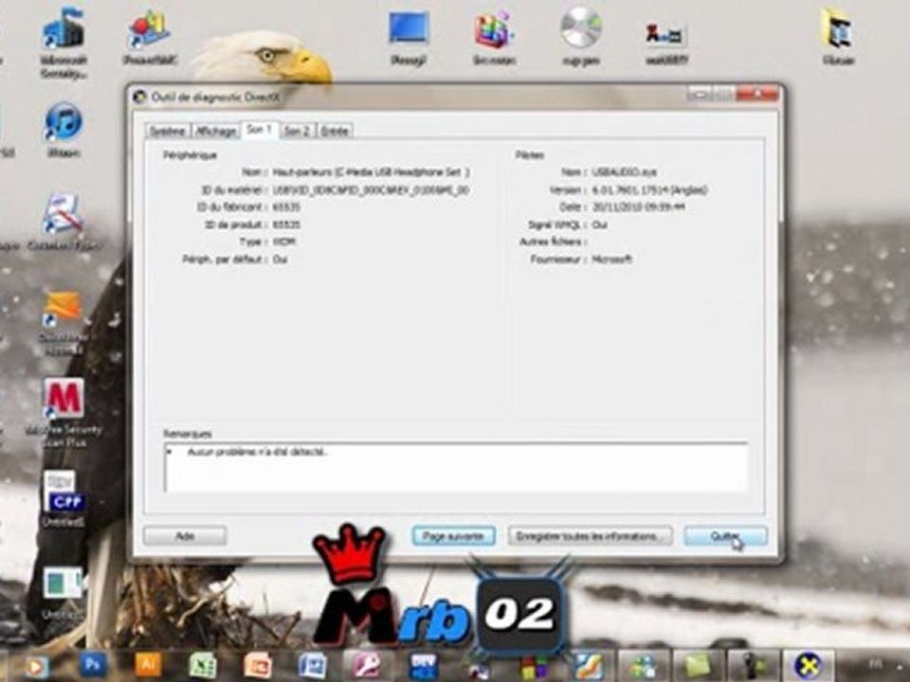
Task: Click inside the Remarques text box
Action: click(x=456, y=467)
